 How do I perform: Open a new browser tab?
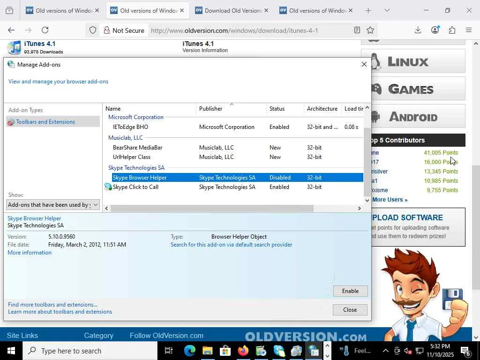tap(368, 11)
